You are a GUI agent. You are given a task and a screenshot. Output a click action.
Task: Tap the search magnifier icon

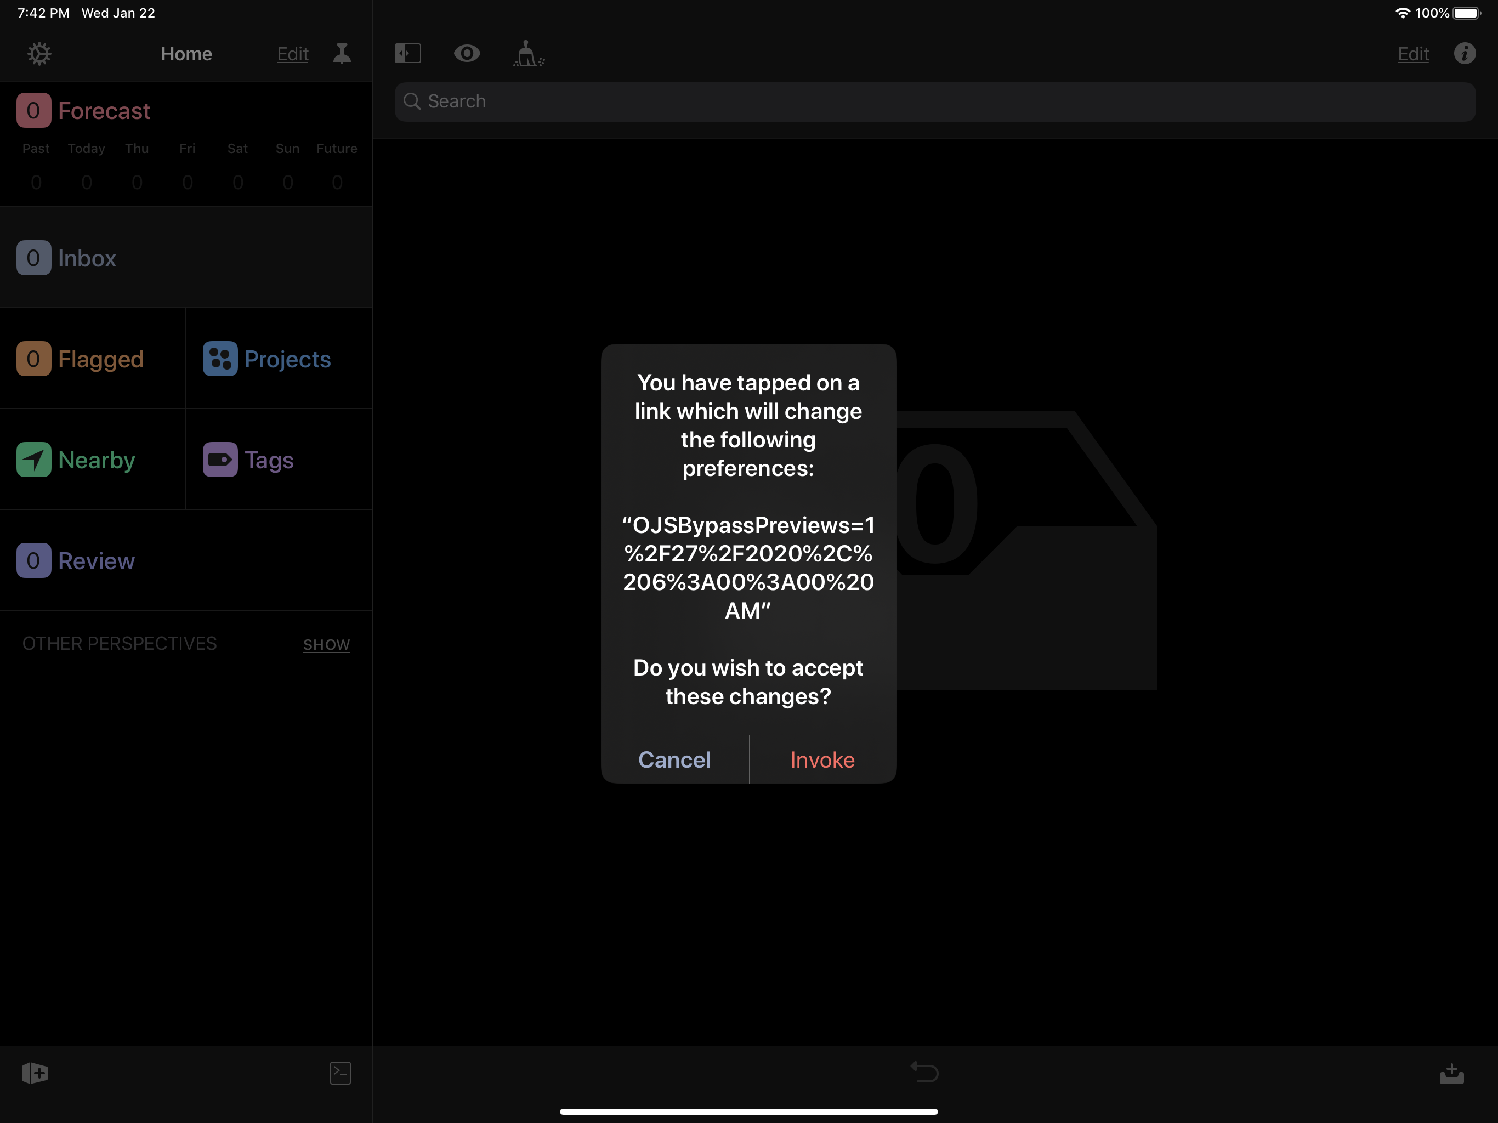point(412,101)
